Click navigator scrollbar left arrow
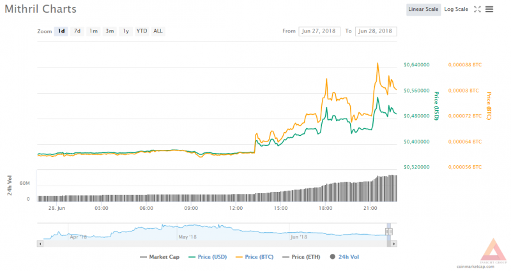This screenshot has width=511, height=271. tap(40, 244)
